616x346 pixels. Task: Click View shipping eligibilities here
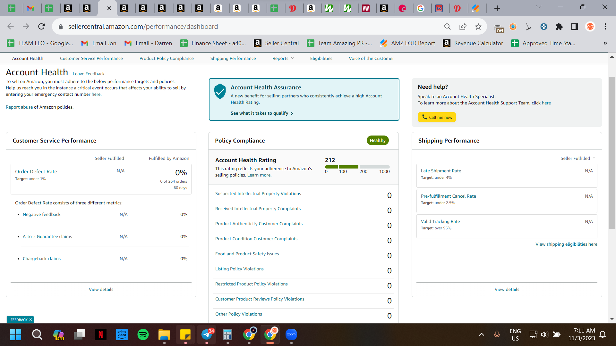(566, 244)
